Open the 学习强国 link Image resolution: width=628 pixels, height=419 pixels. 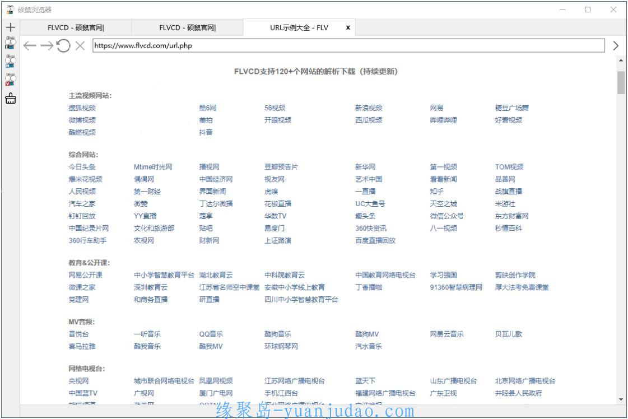[x=443, y=275]
